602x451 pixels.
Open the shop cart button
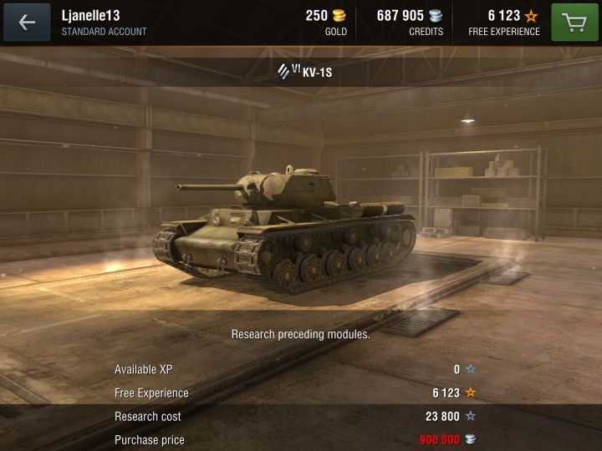574,23
